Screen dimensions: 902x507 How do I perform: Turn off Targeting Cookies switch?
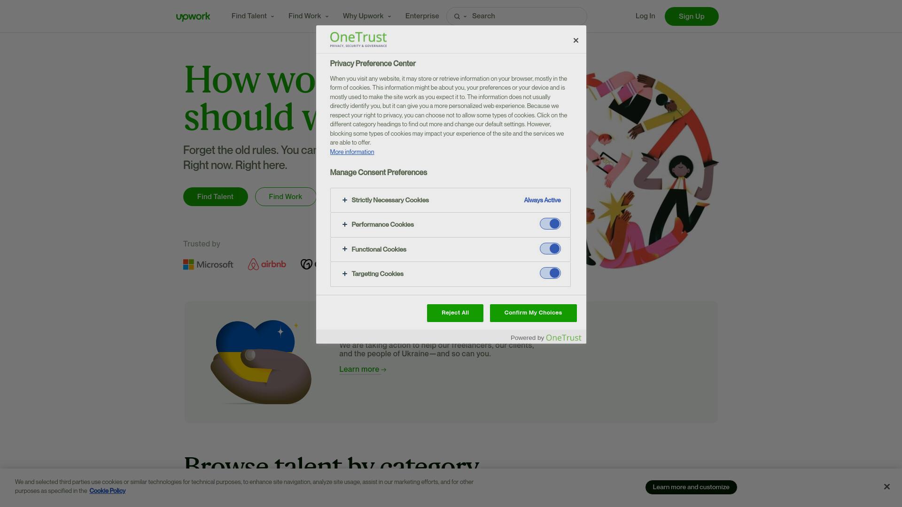coord(550,273)
